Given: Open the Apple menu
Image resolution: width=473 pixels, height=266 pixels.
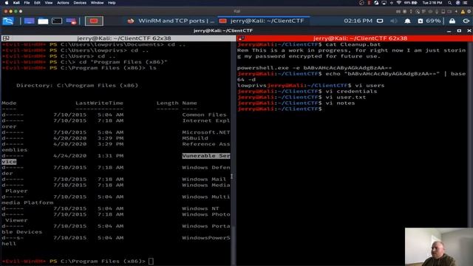Looking at the screenshot, I should click(x=7, y=3).
